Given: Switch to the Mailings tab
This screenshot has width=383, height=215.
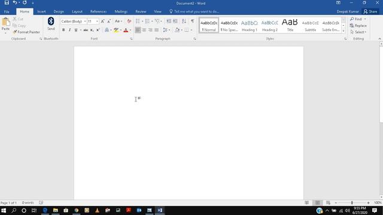Looking at the screenshot, I should (121, 11).
